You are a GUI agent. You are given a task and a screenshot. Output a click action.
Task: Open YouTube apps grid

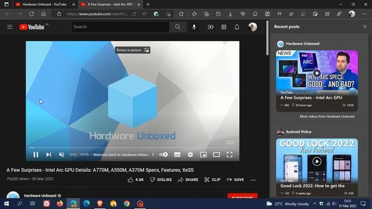pyautogui.click(x=224, y=27)
